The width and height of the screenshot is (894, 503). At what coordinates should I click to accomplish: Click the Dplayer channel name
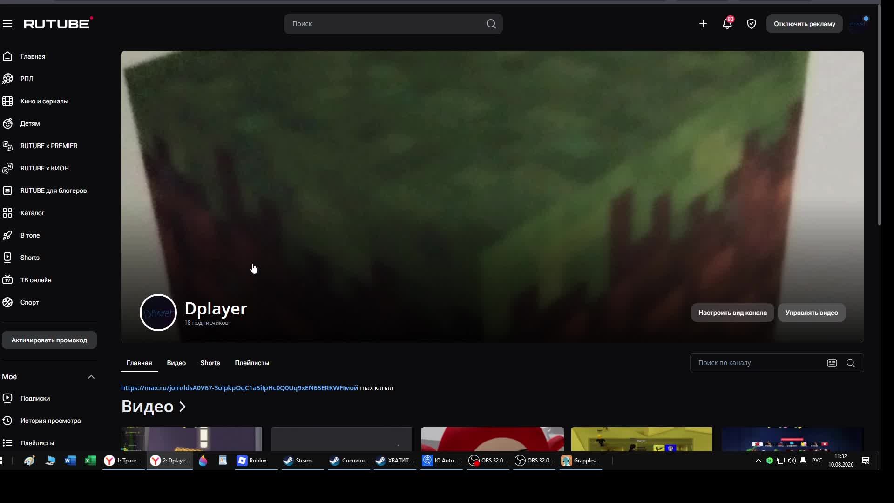click(x=216, y=308)
